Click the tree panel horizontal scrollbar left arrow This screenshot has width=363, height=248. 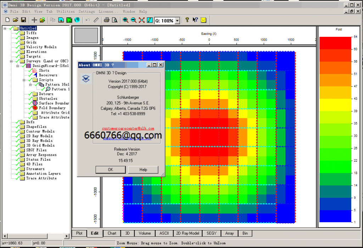pyautogui.click(x=5, y=236)
